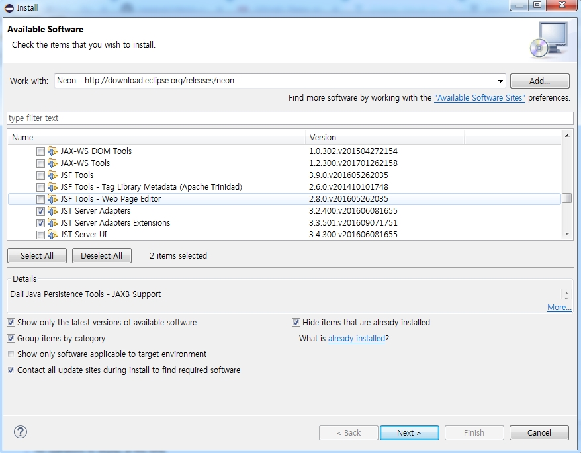
Task: Check the JAX-WS DOM Tools checkbox
Action: (40, 151)
